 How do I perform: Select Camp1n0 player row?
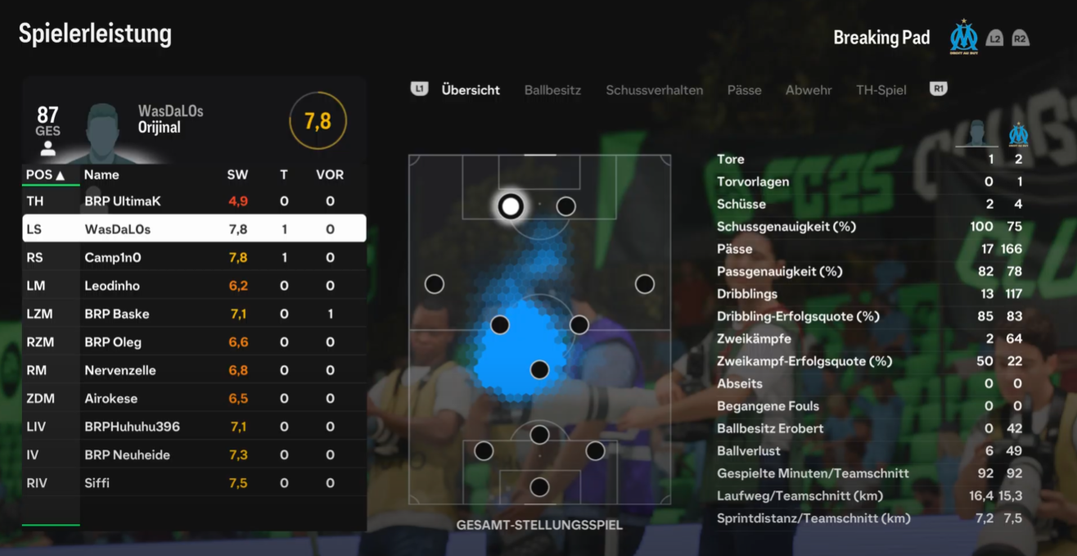point(194,257)
